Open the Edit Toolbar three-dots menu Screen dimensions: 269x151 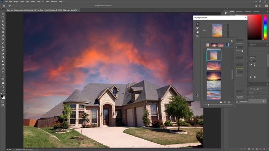click(3, 90)
